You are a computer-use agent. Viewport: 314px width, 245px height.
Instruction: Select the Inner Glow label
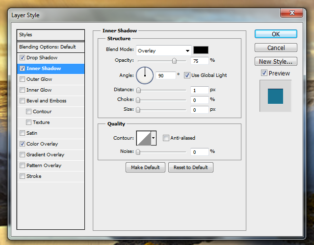coord(39,90)
